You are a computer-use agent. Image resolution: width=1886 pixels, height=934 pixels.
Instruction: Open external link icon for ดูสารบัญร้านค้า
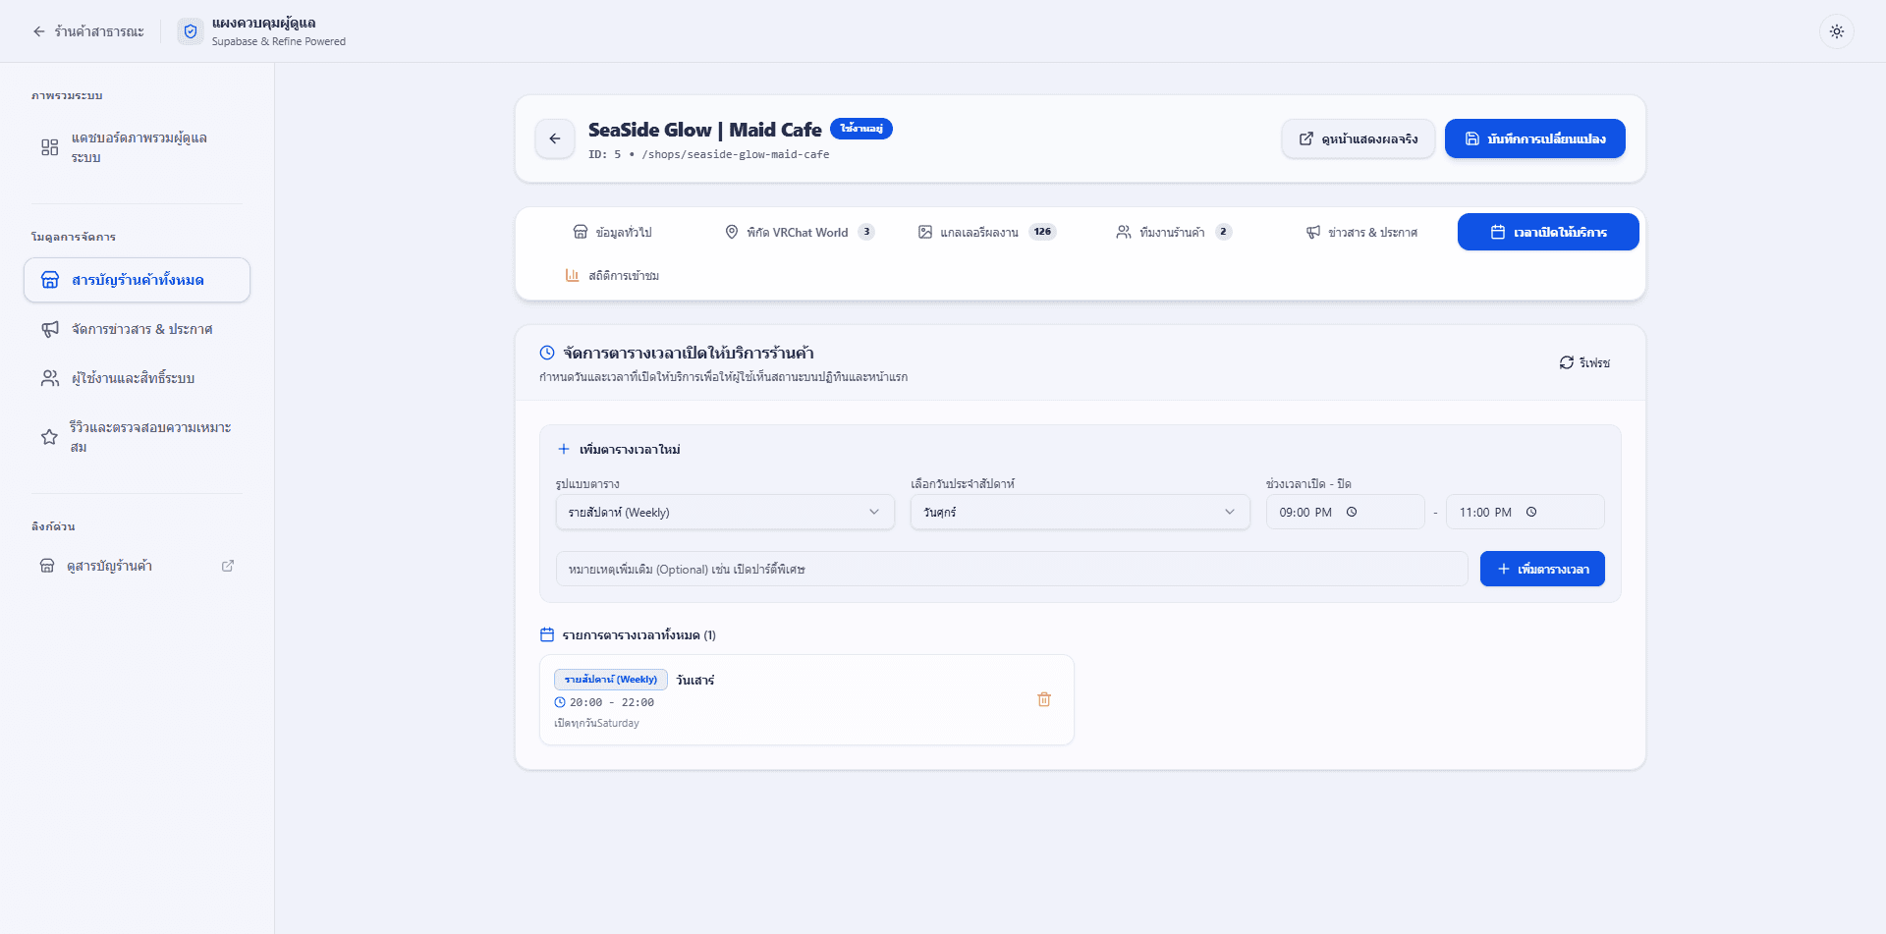tap(228, 566)
